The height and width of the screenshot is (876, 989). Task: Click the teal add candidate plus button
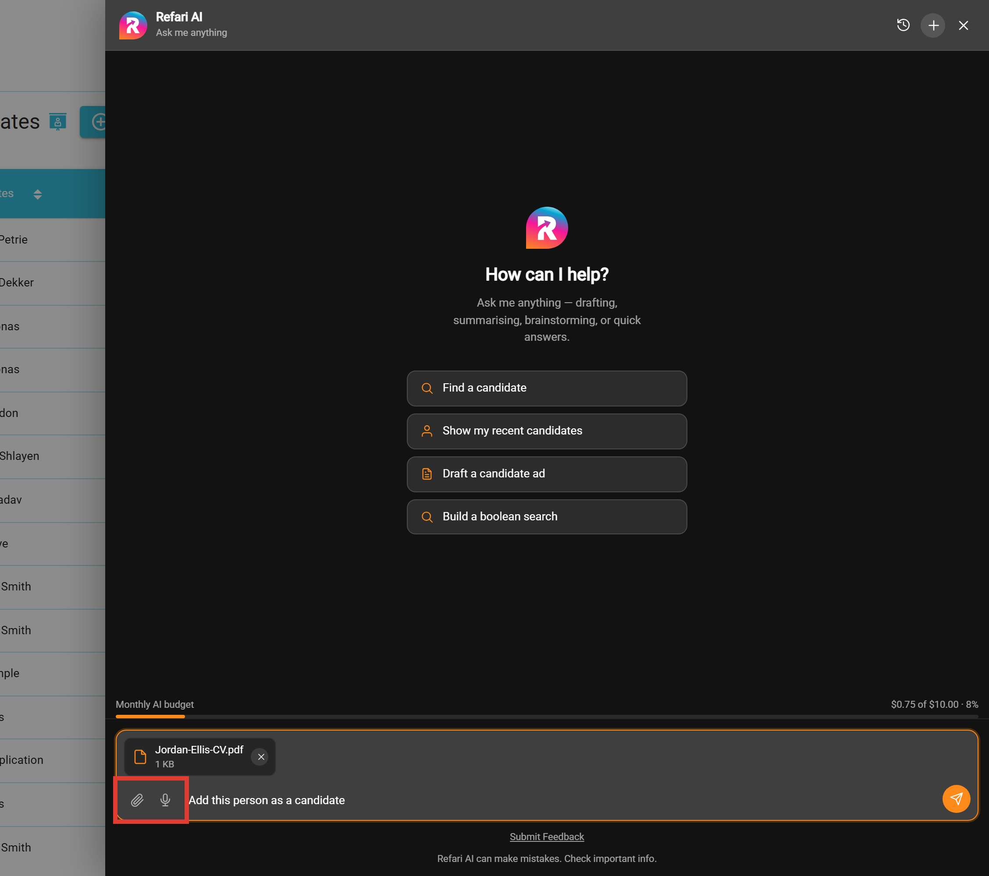point(93,122)
